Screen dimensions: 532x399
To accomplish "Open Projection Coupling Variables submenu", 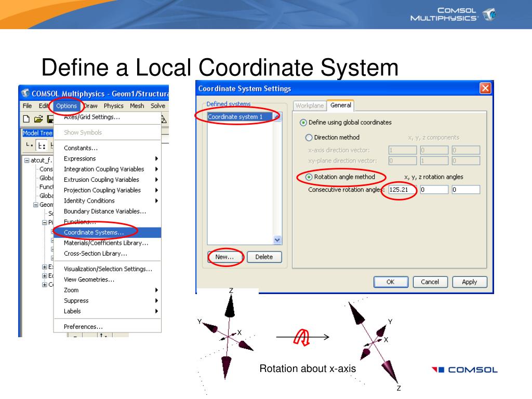I will (107, 190).
